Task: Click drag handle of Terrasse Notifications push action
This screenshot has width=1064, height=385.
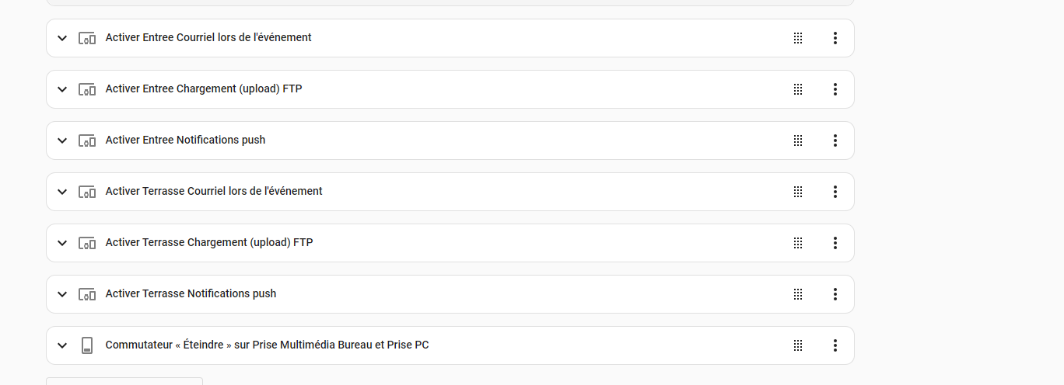Action: click(797, 294)
